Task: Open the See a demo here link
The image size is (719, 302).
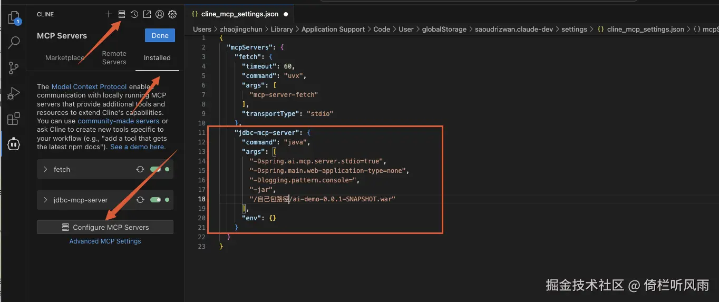Action: [x=138, y=147]
